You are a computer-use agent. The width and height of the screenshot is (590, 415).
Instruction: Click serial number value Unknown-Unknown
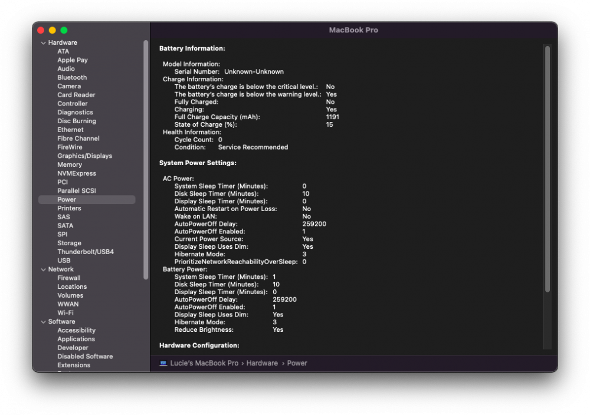254,71
